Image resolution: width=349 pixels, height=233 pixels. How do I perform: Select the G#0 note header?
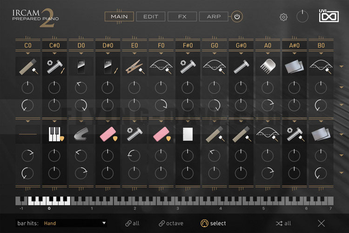point(241,46)
